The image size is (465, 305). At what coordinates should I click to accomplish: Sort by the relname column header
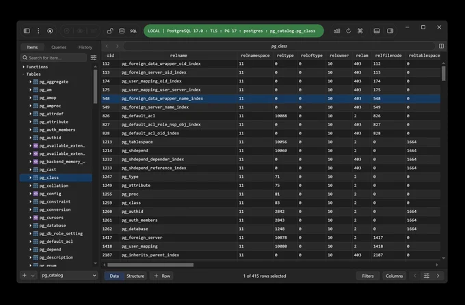[178, 55]
